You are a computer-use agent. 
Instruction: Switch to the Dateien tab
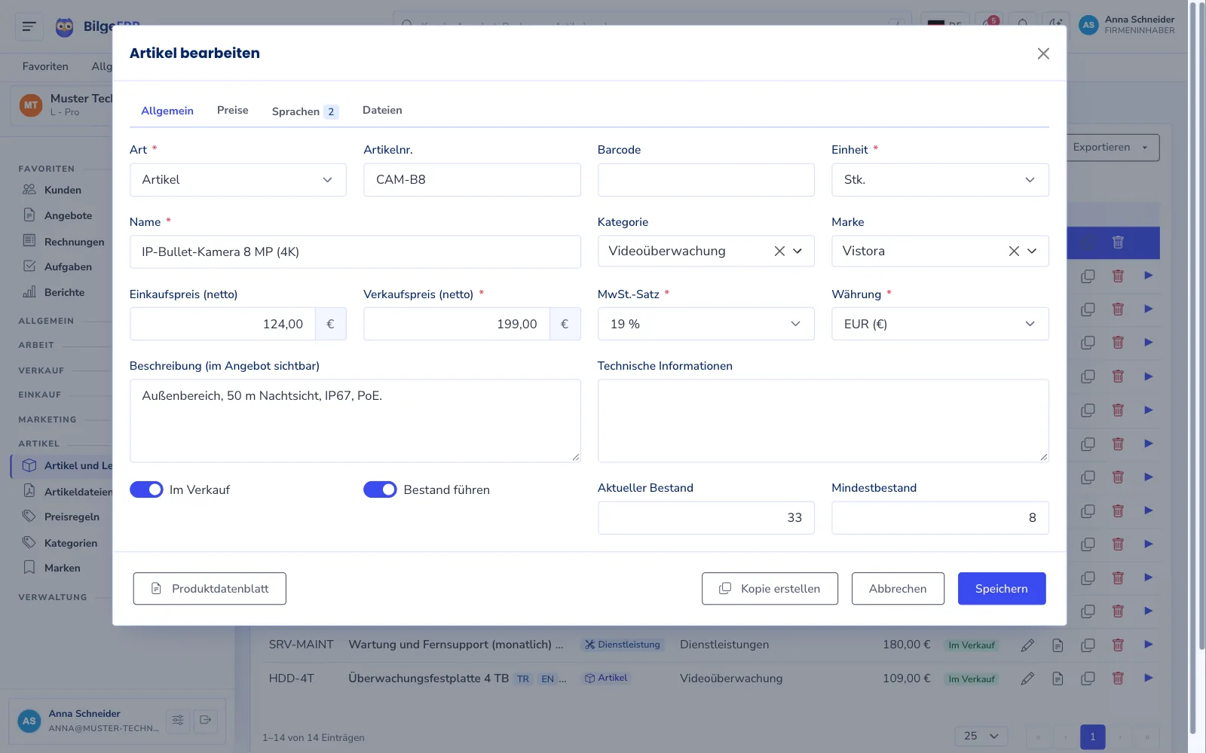[x=382, y=110]
